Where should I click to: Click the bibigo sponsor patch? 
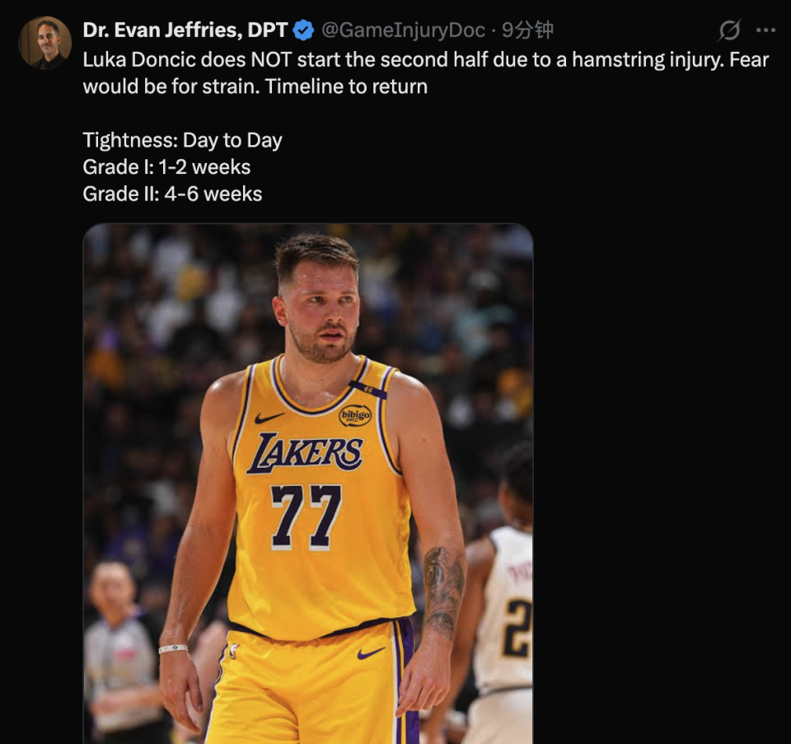pos(355,415)
